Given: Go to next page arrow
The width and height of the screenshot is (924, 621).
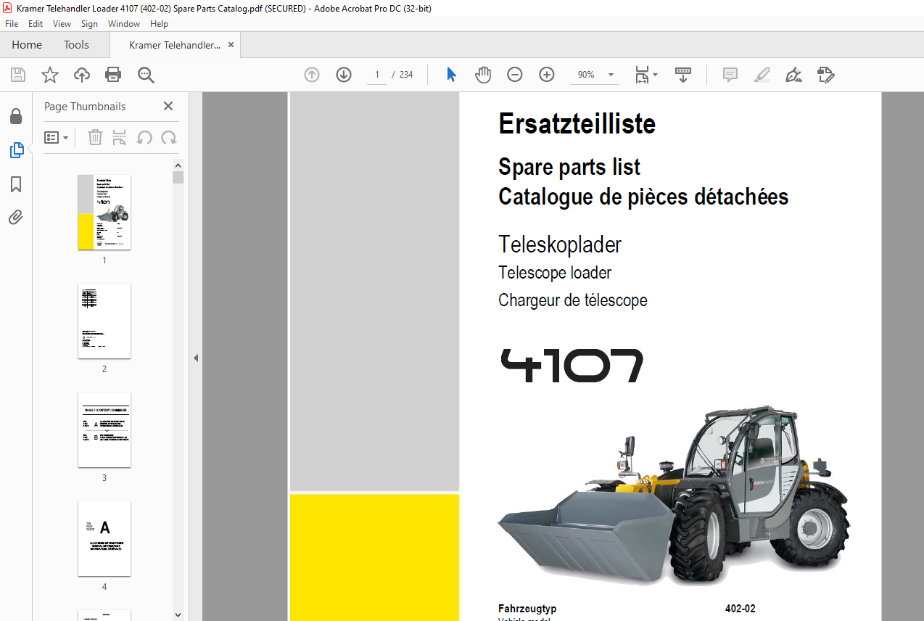Looking at the screenshot, I should 344,75.
